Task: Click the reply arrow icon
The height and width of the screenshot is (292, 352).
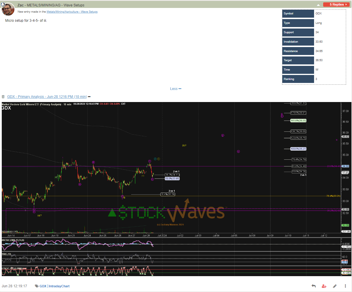Action: (313, 286)
